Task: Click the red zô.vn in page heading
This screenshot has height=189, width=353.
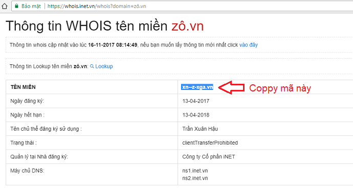Action: tap(188, 26)
